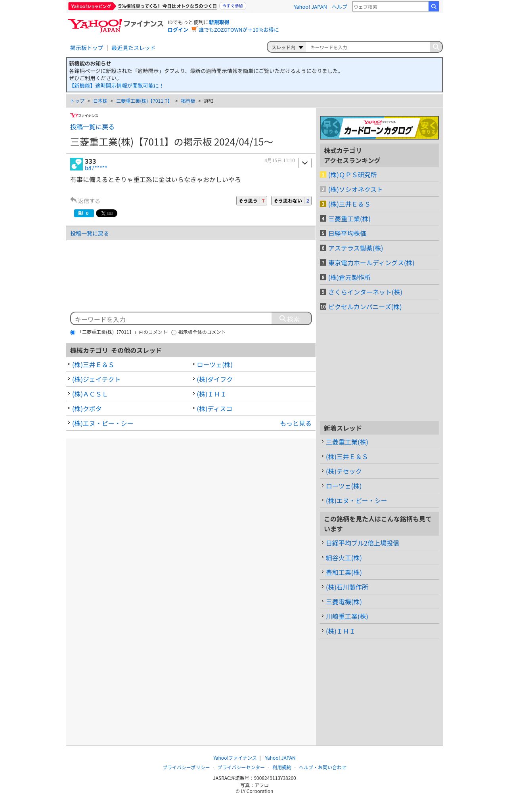
Task: Open ranking #1 (株)ＱＰＳ研究所
Action: tap(352, 175)
